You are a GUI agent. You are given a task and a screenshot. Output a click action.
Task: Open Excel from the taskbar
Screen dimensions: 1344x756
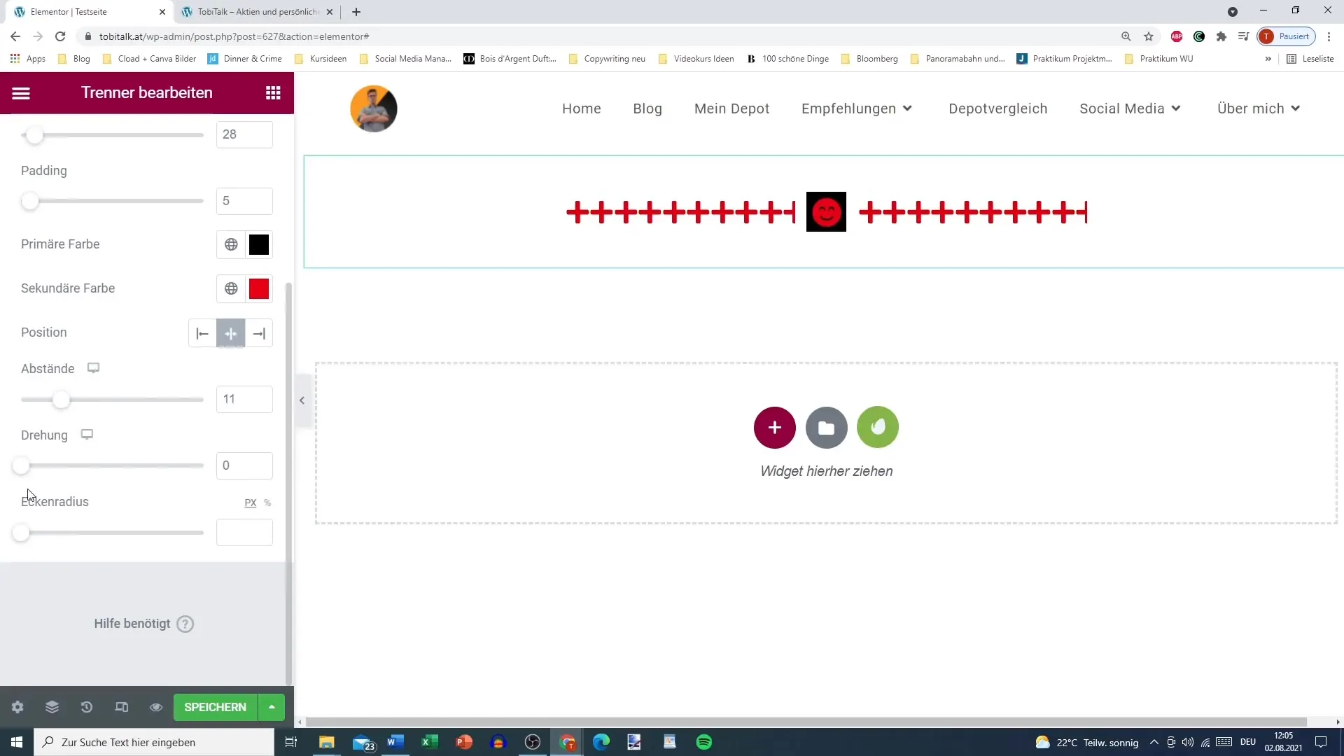430,742
